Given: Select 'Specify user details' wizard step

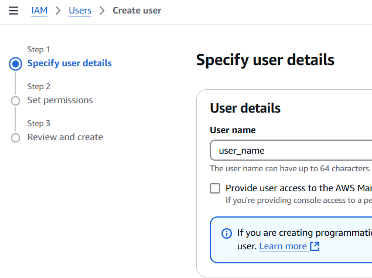Looking at the screenshot, I should click(69, 63).
